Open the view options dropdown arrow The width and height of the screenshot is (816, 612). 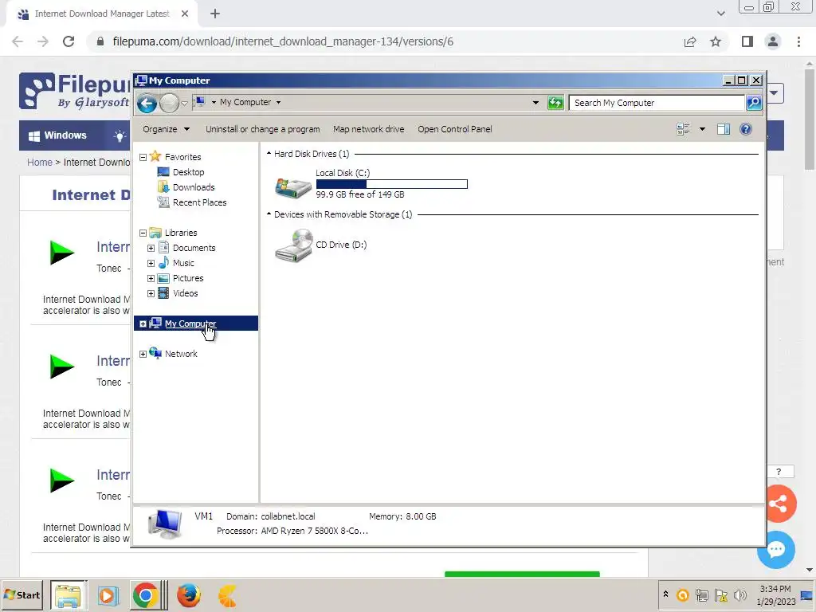[702, 129]
